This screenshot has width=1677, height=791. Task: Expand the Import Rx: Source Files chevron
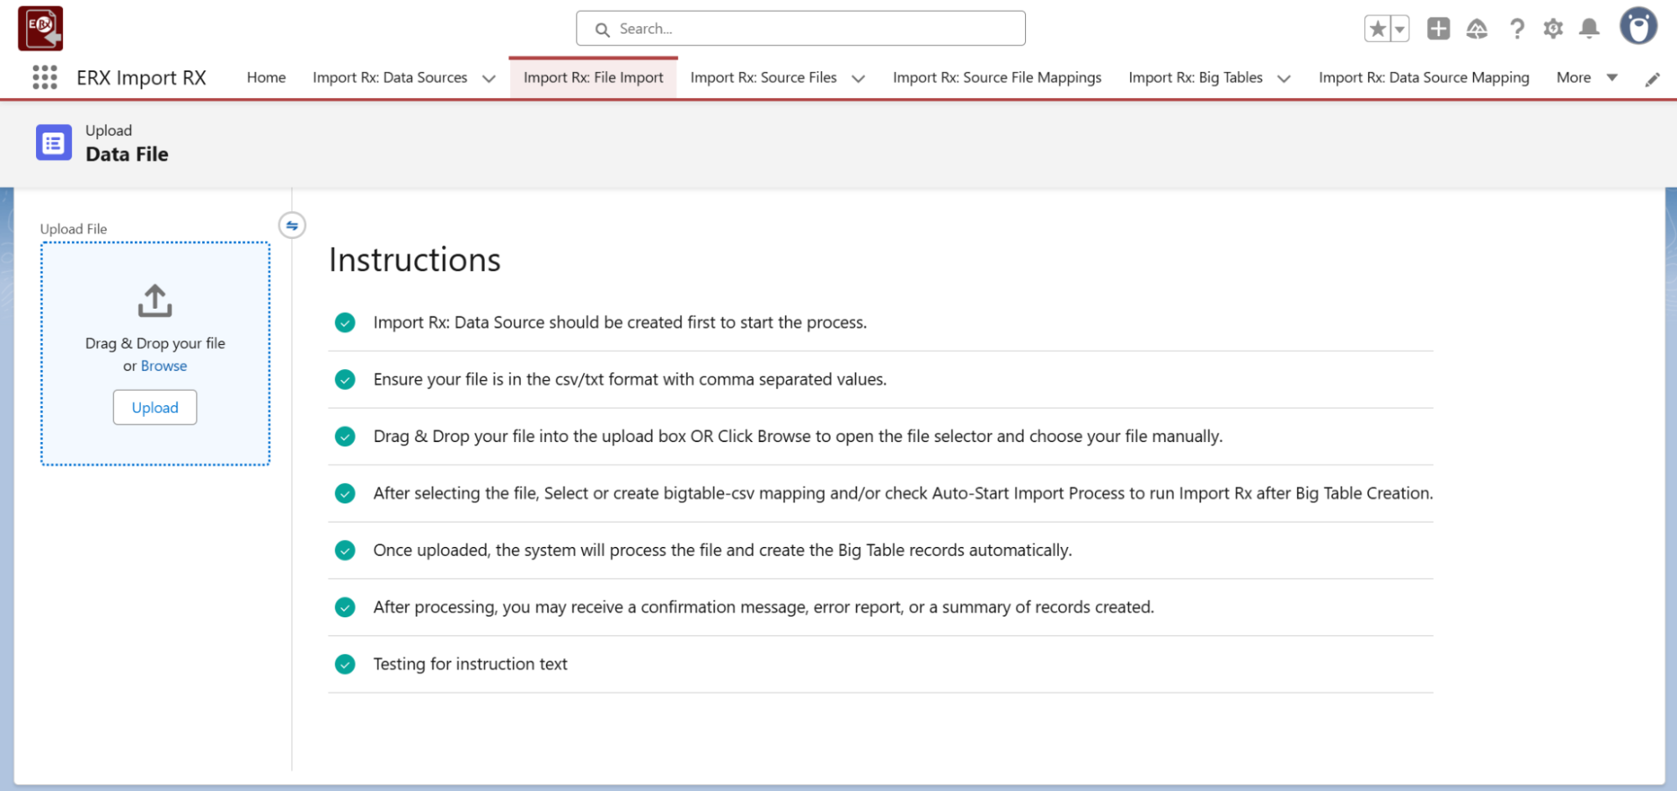coord(858,78)
